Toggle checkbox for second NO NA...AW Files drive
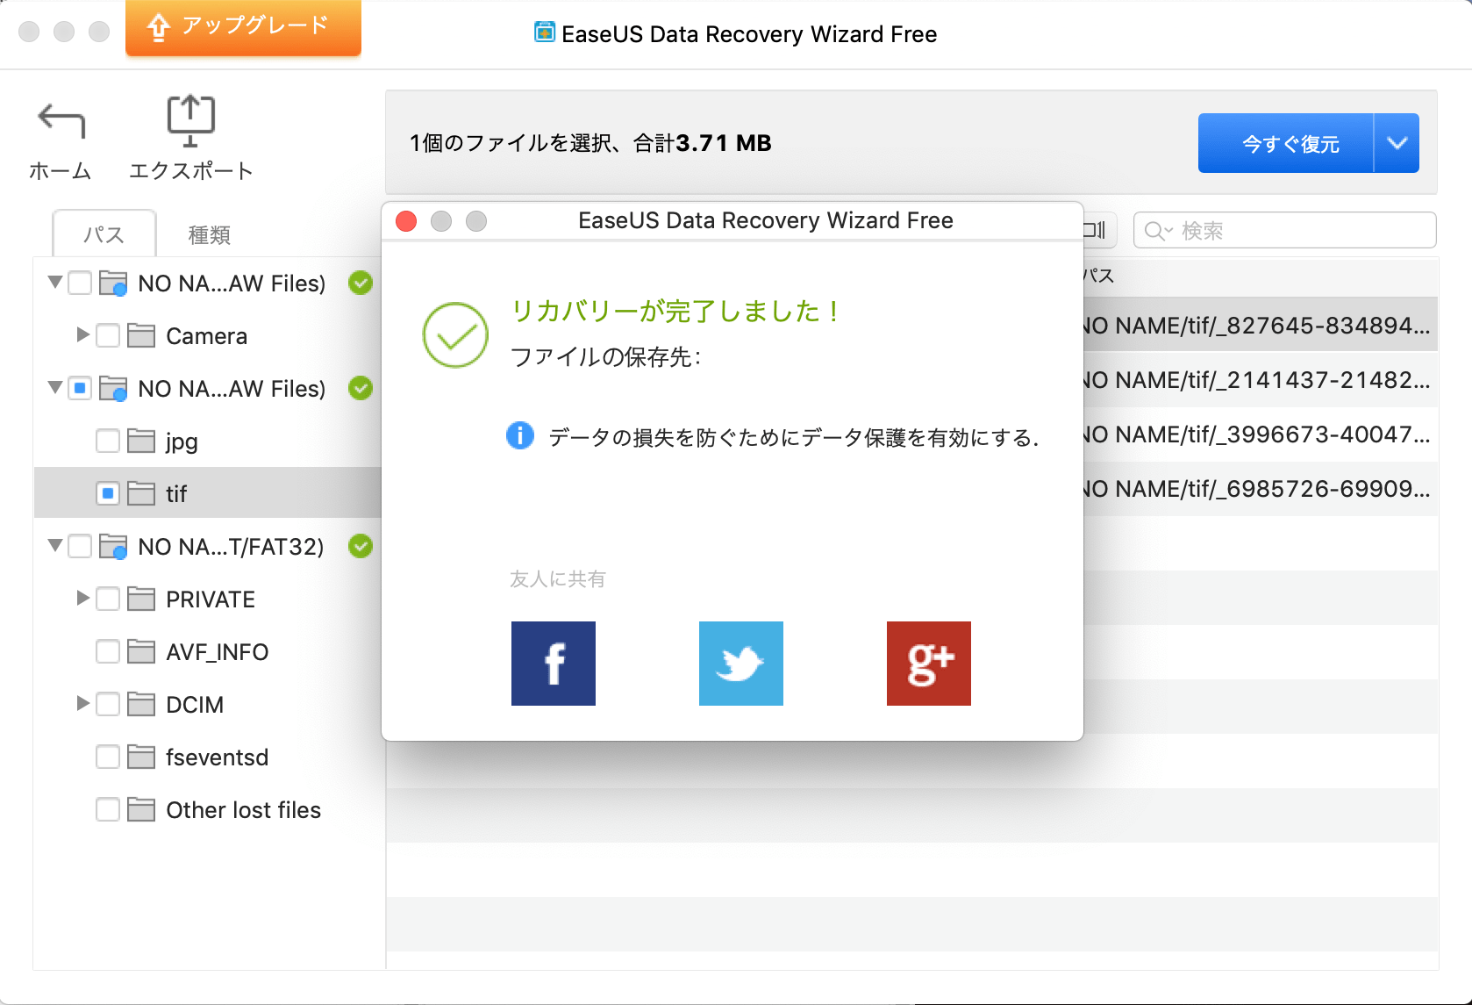This screenshot has width=1472, height=1005. [x=80, y=388]
